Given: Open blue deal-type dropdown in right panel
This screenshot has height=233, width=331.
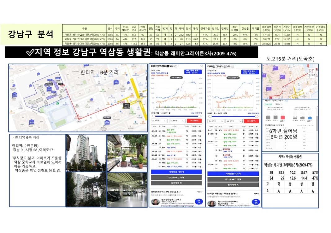Looking at the screenshot, I should 249,72.
